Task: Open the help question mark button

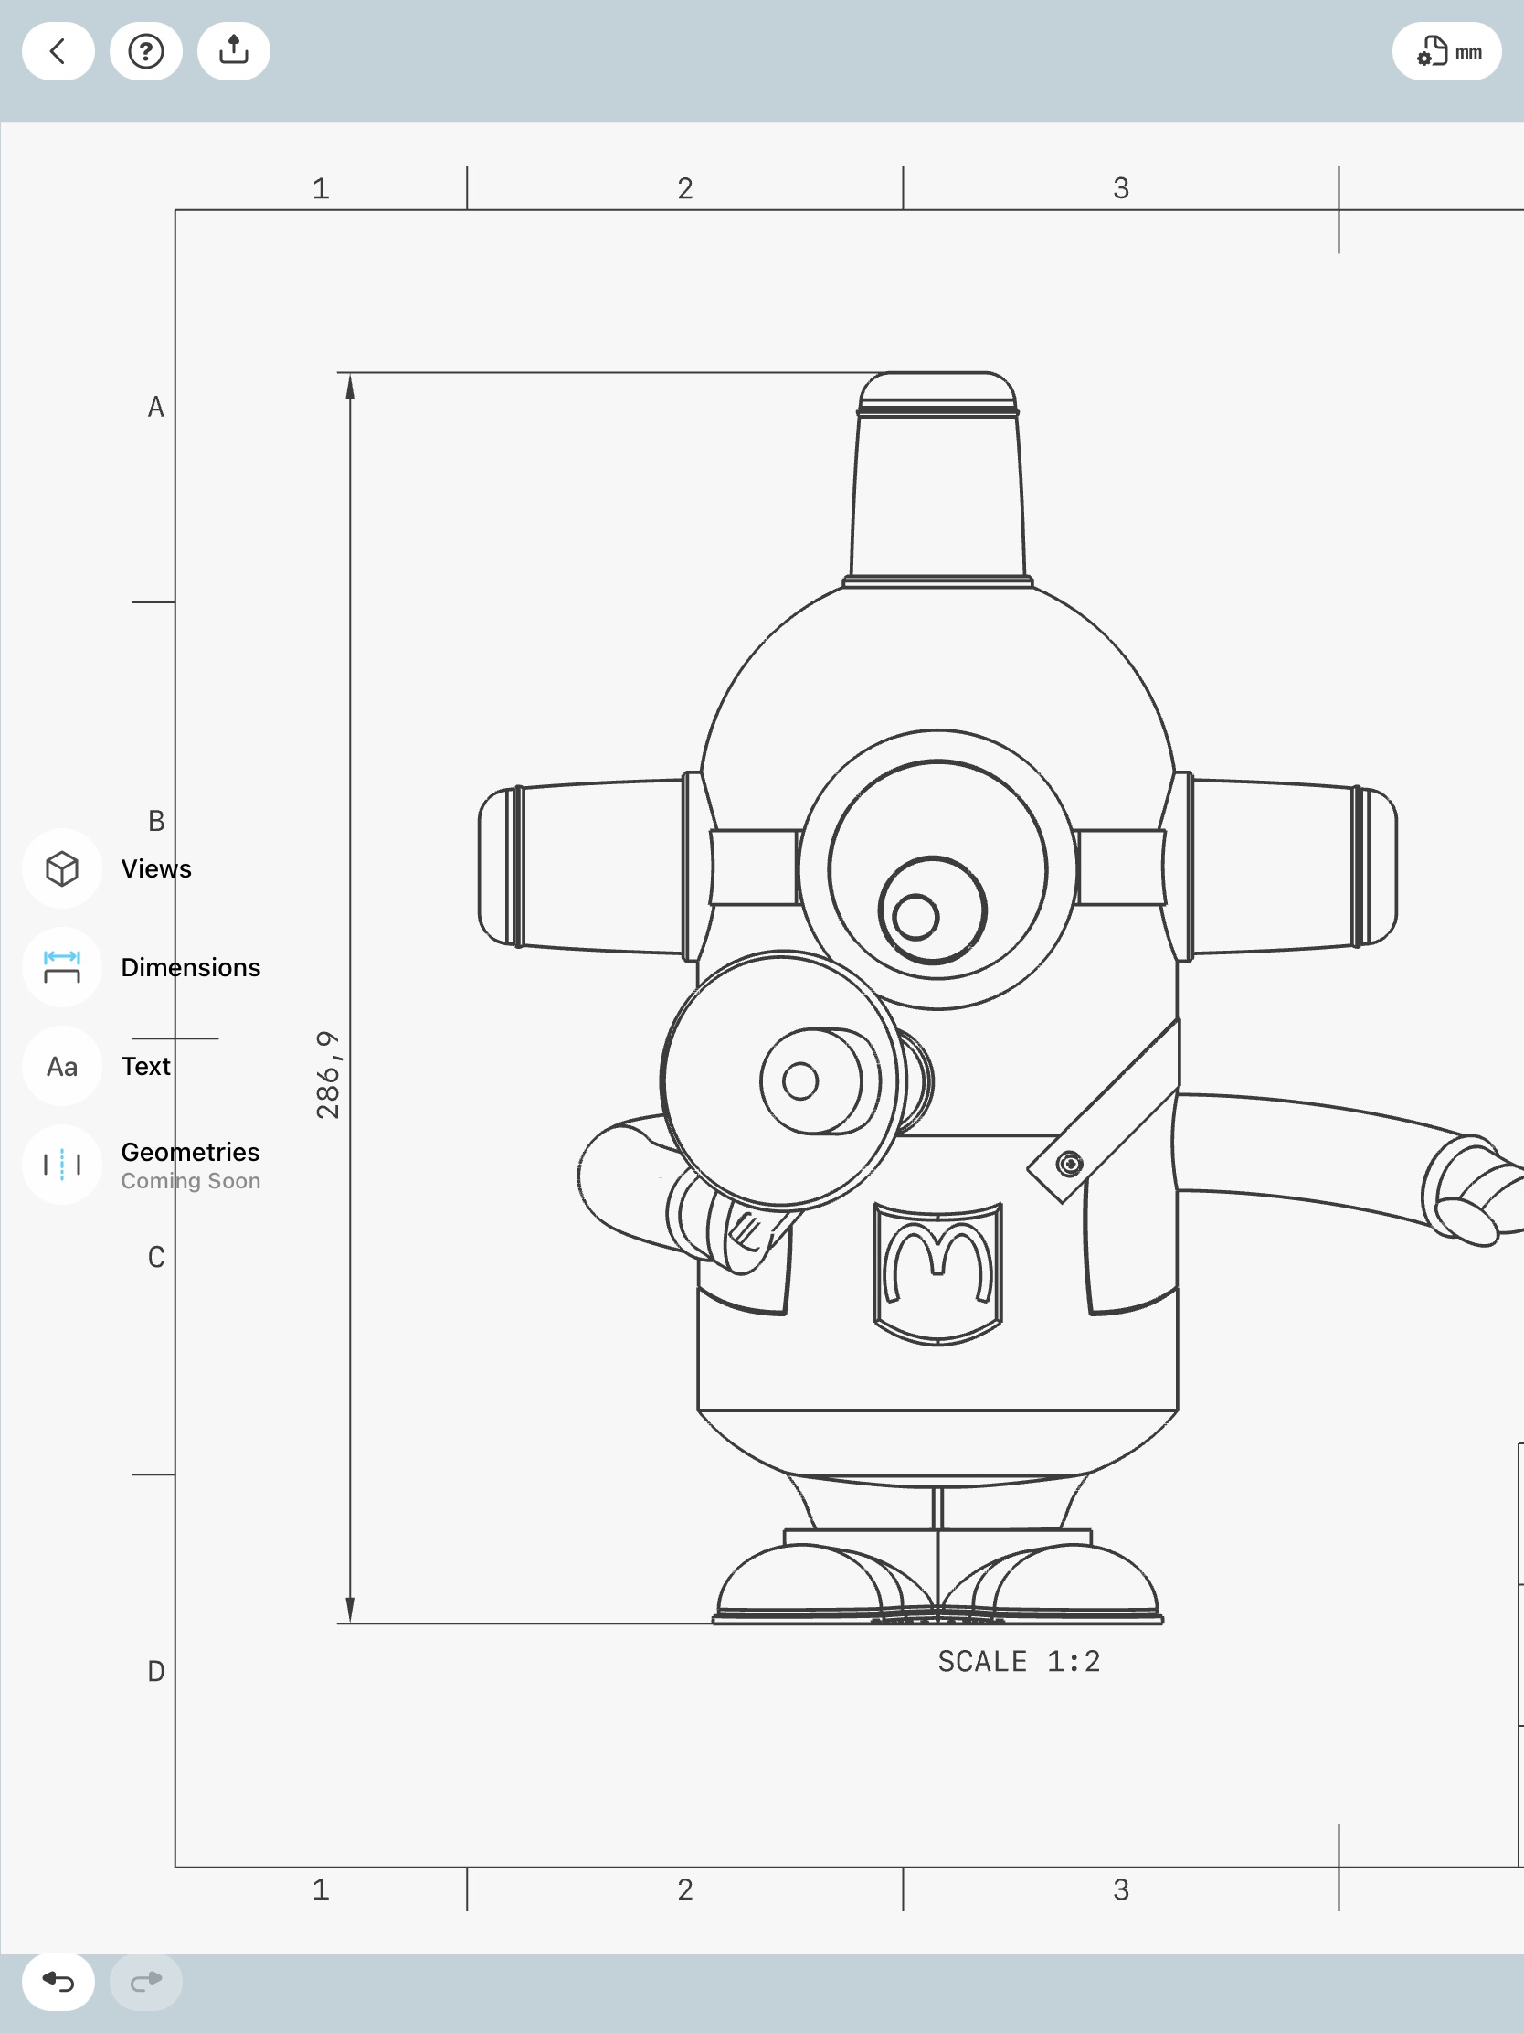Action: click(x=146, y=51)
